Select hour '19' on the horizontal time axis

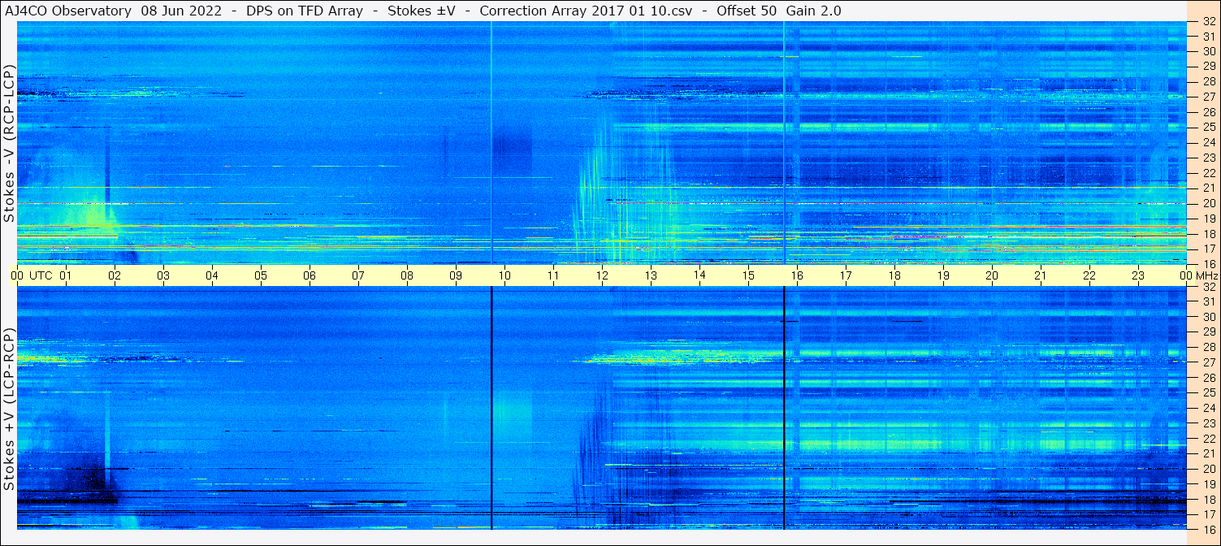(x=943, y=275)
